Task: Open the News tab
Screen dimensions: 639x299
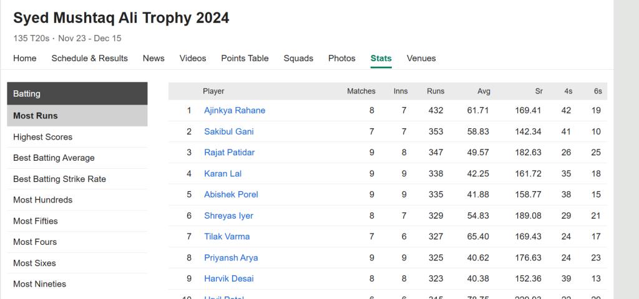Action: tap(154, 58)
